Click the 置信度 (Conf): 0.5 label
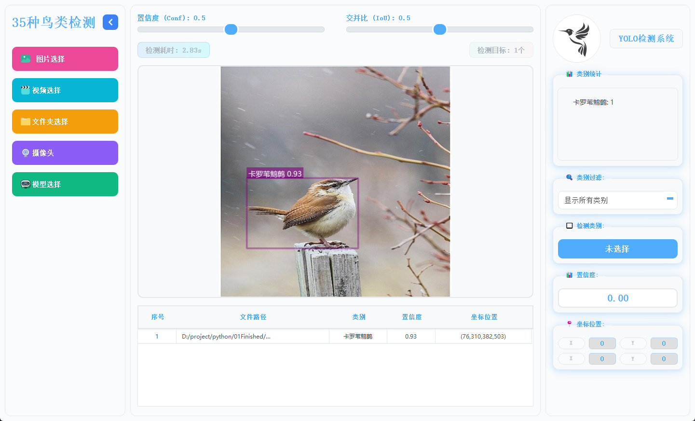The width and height of the screenshot is (695, 421). pos(171,18)
